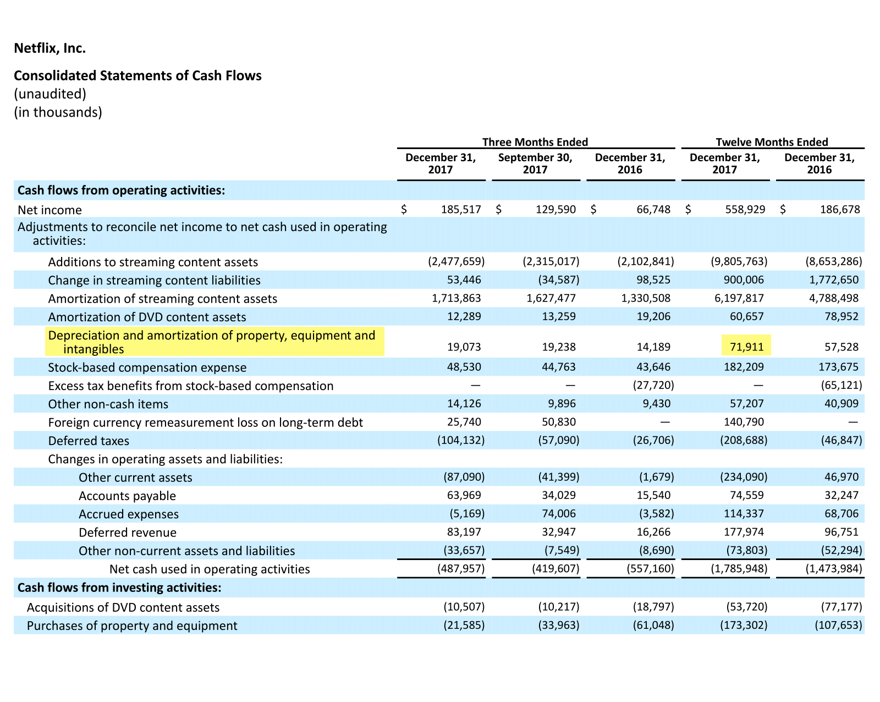This screenshot has height=702, width=880.
Task: Click accrued expenses value 114,337
Action: 744,513
